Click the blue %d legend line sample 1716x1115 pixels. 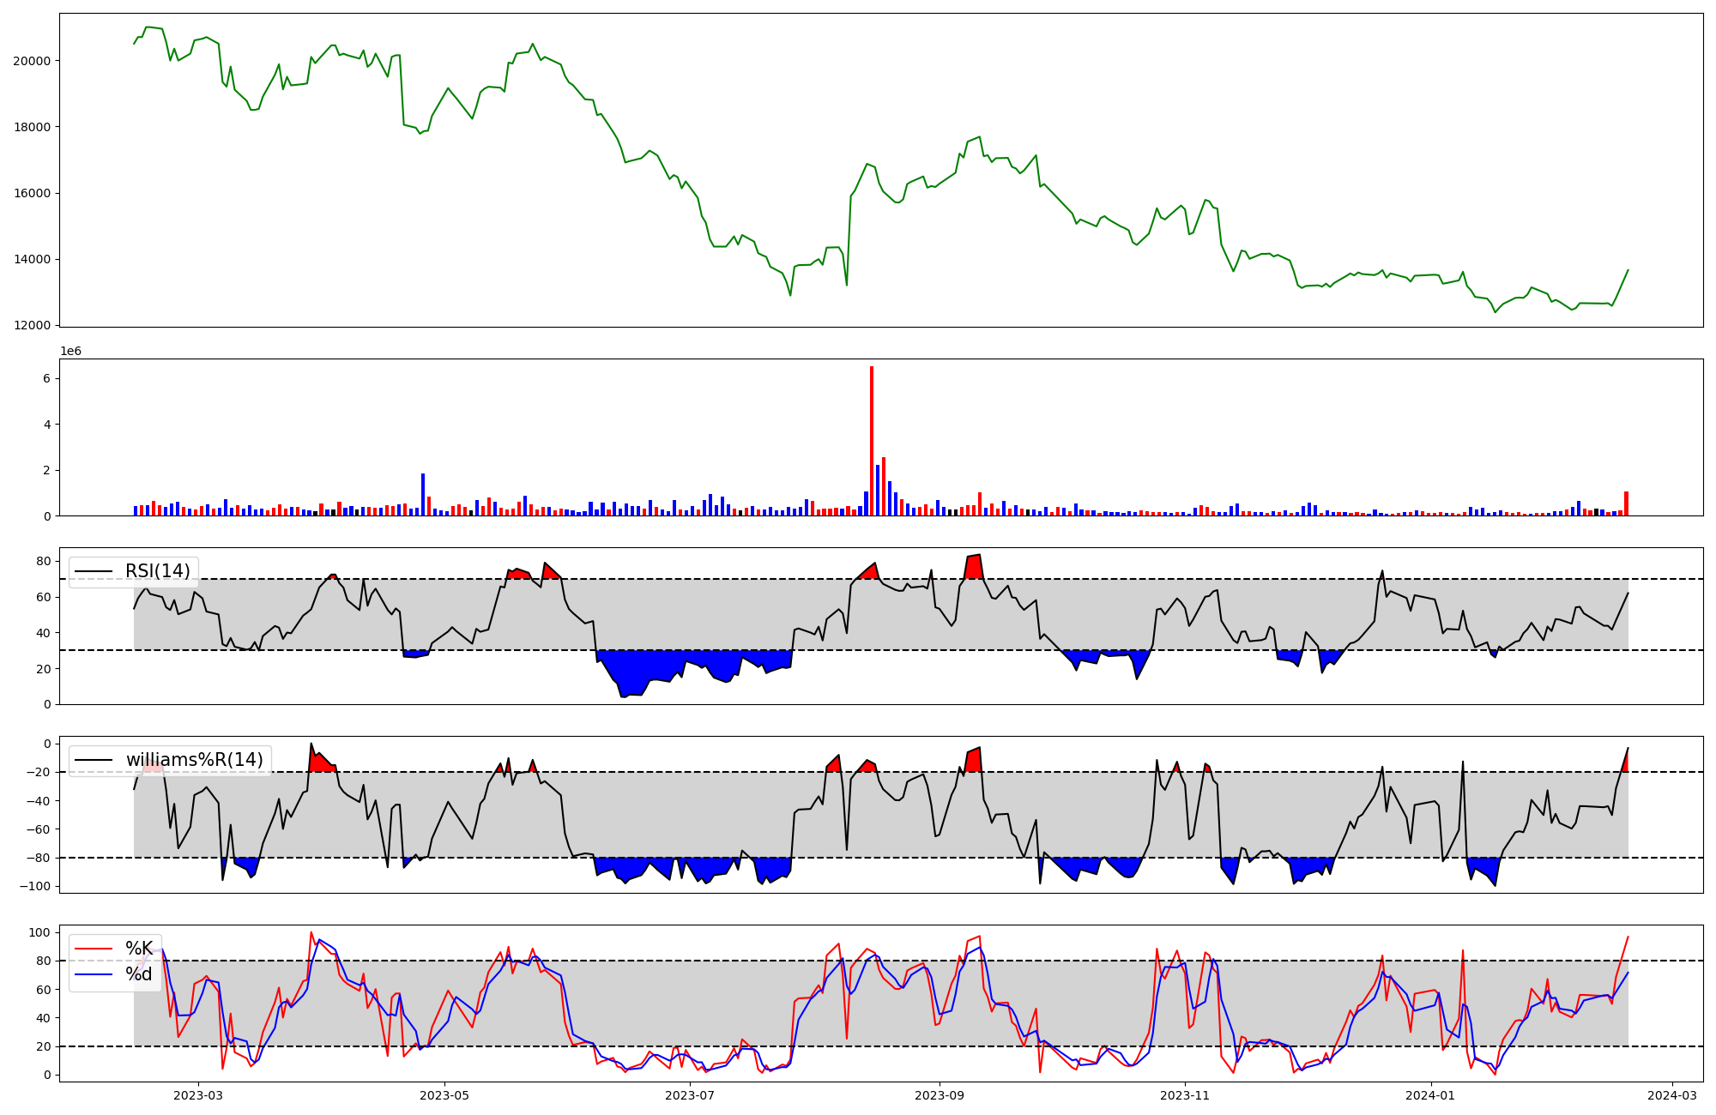[93, 974]
